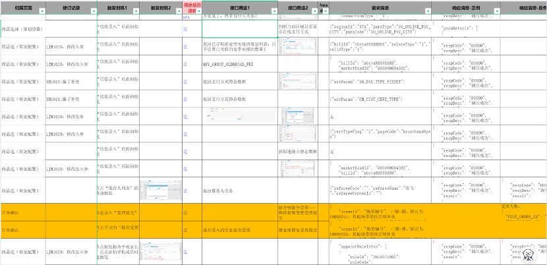Click the 是 link in 商品选择 row
Image resolution: width=547 pixels, height=265 pixels.
click(x=185, y=29)
